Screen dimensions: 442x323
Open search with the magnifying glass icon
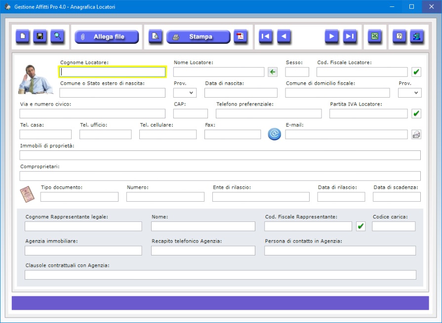(57, 36)
